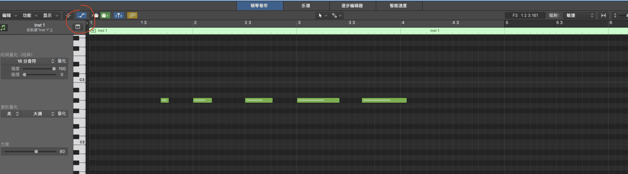Viewport: 628px width, 174px height.
Task: Toggle green MIDI Out palette button
Action: pyautogui.click(x=105, y=15)
